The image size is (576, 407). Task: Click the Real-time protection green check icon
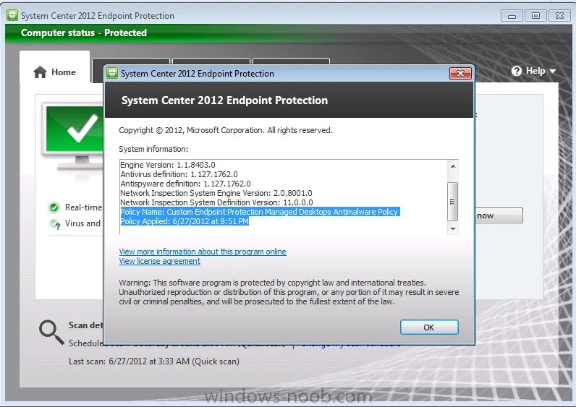(x=54, y=207)
